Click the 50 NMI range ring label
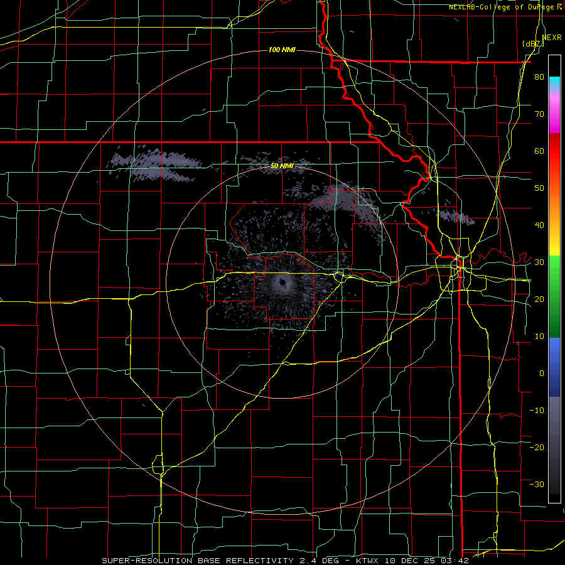The image size is (565, 565). (x=282, y=166)
